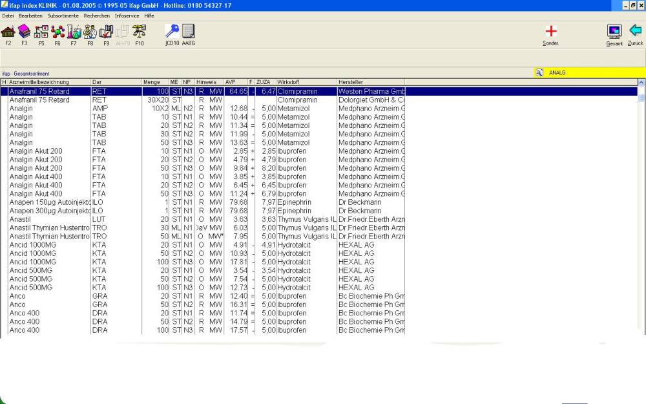Click the checkmark book icon F9
This screenshot has height=404, width=646.
107,32
